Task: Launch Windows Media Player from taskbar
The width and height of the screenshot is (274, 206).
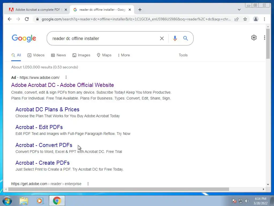Action: [x=40, y=201]
